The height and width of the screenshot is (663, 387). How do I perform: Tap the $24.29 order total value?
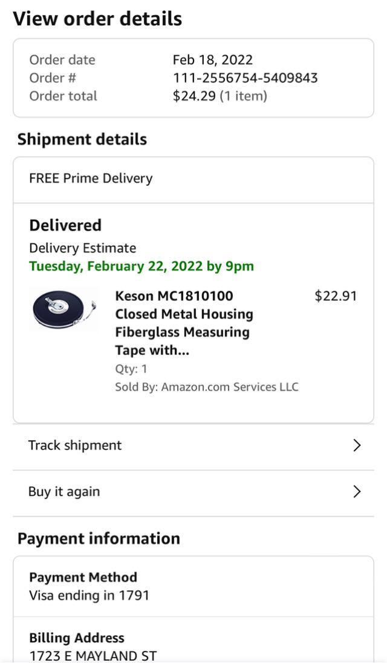194,96
